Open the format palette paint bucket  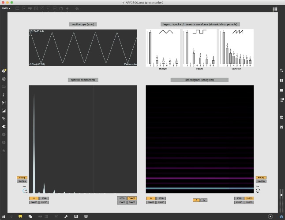pyautogui.click(x=77, y=8)
